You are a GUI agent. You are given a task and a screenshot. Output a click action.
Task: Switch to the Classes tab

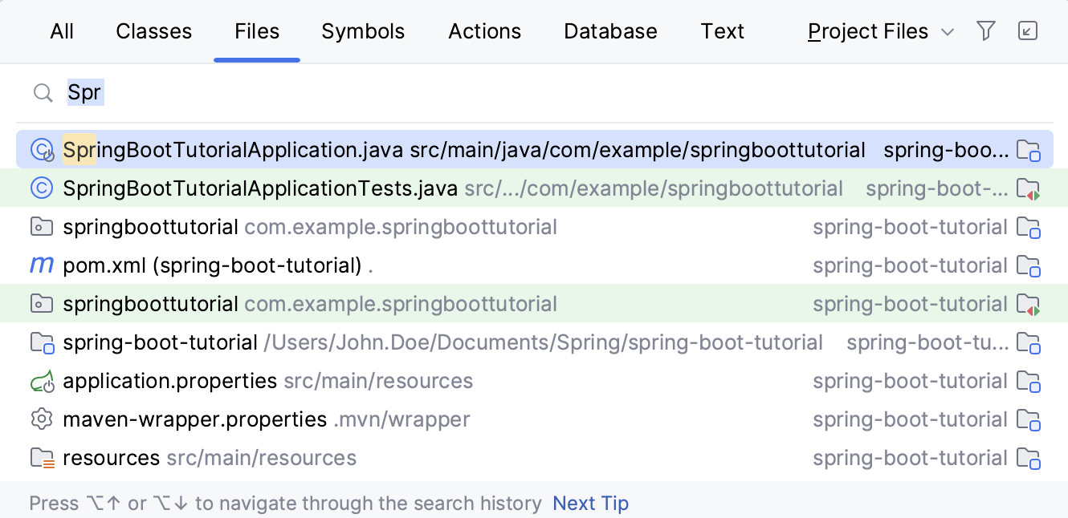(153, 30)
